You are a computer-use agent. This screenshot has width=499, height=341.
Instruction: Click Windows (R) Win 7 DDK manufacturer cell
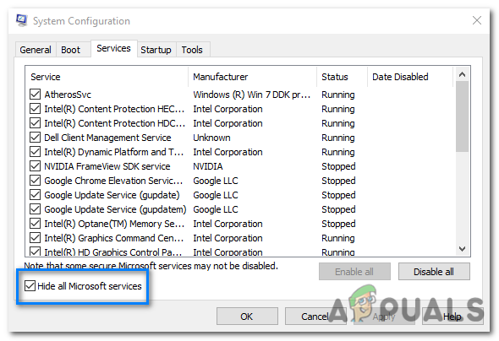click(251, 95)
